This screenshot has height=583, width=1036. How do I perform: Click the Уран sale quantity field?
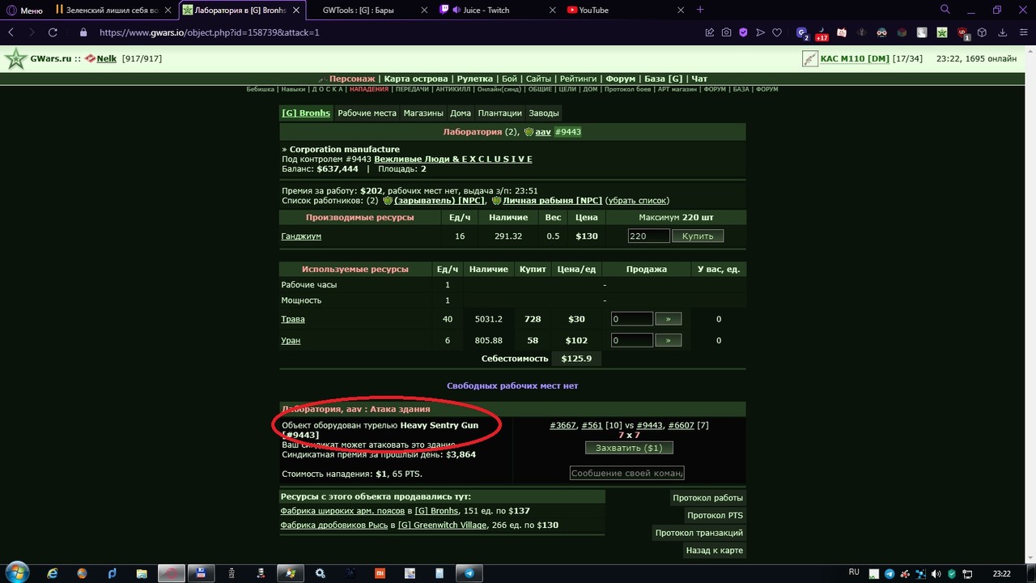(631, 340)
